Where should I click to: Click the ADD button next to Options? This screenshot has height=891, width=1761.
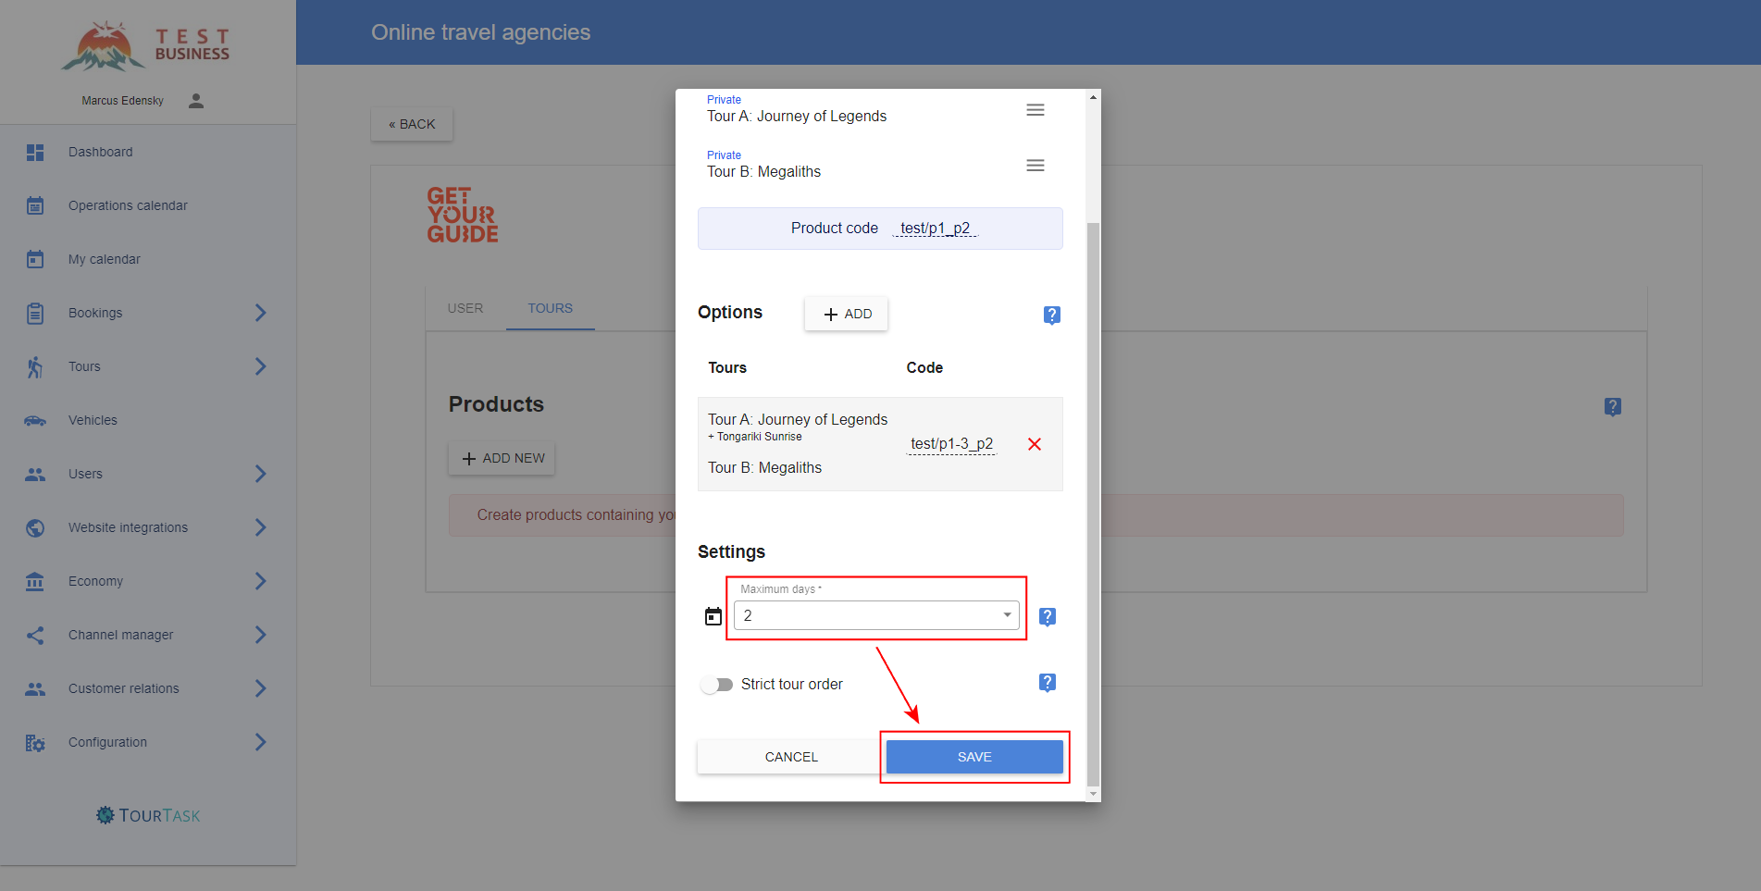[x=846, y=314]
